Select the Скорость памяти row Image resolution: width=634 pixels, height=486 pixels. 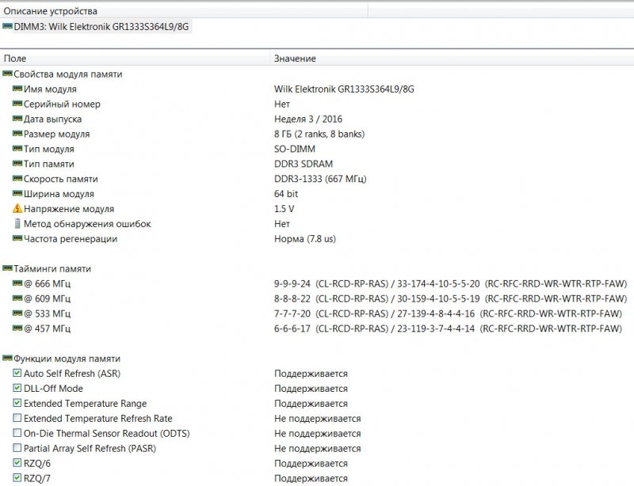click(x=60, y=179)
